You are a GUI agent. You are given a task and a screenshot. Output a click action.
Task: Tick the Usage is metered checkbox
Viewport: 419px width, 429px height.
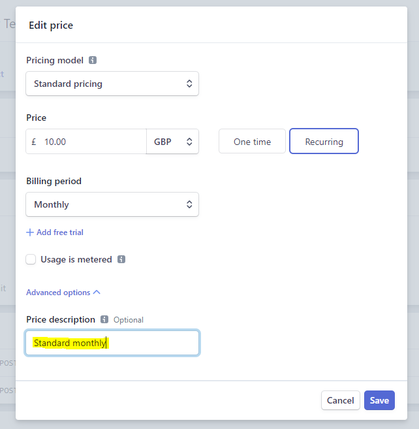point(31,259)
